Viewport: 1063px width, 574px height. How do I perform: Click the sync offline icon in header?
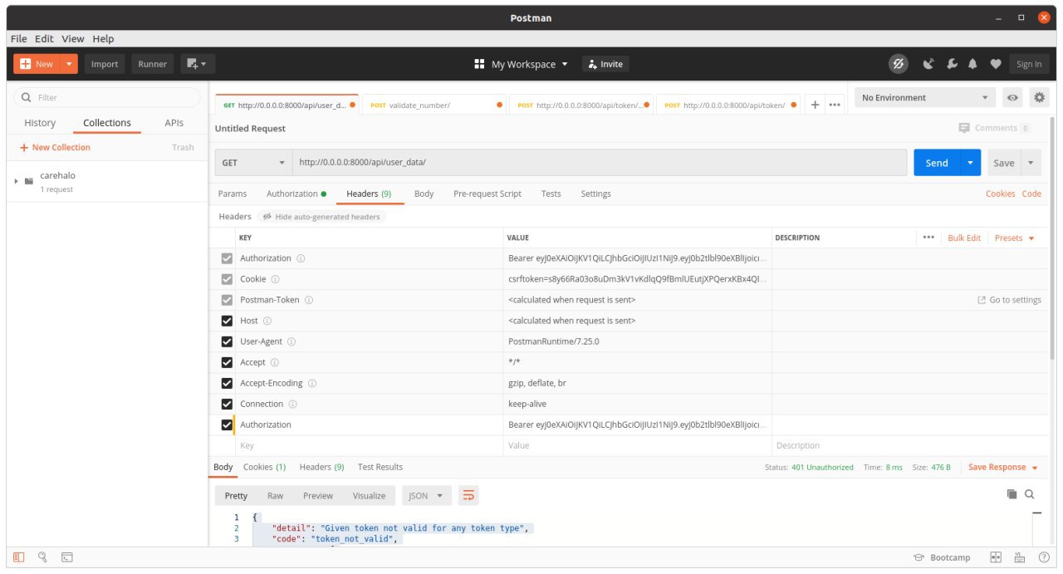coord(898,64)
